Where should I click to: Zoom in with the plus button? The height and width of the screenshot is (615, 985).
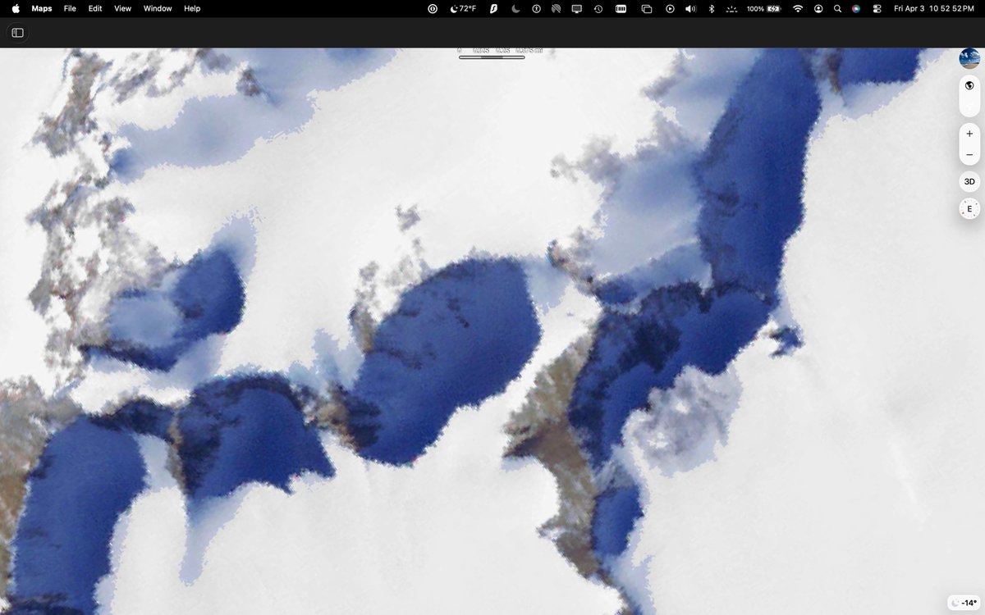point(969,133)
